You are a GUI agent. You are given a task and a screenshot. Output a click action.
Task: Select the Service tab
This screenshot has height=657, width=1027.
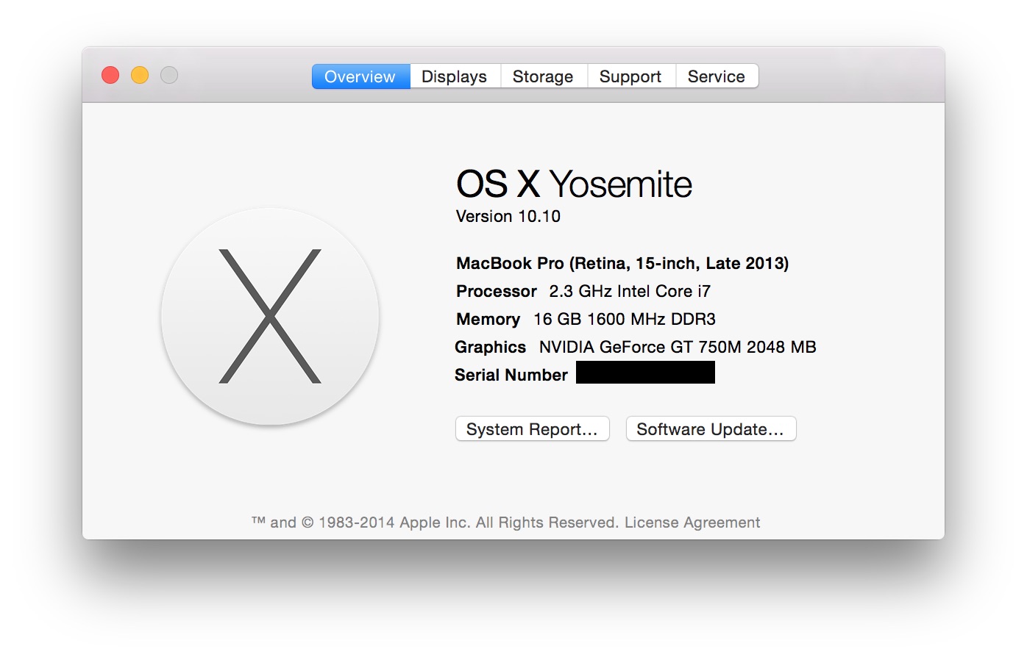point(717,76)
